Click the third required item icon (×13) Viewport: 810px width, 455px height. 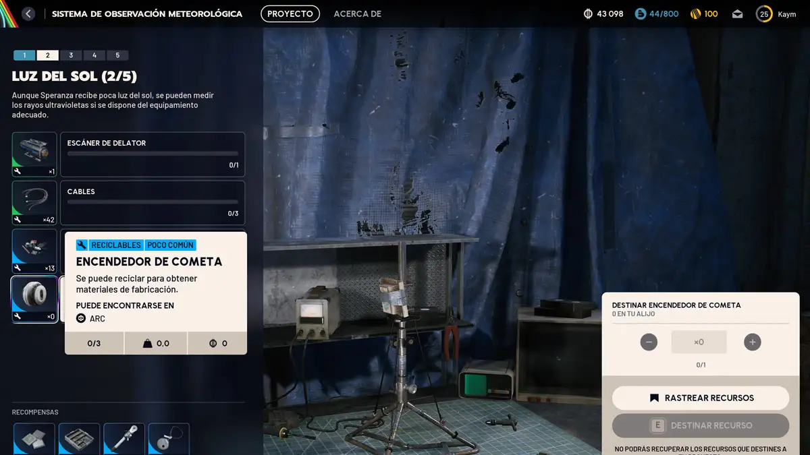[34, 251]
